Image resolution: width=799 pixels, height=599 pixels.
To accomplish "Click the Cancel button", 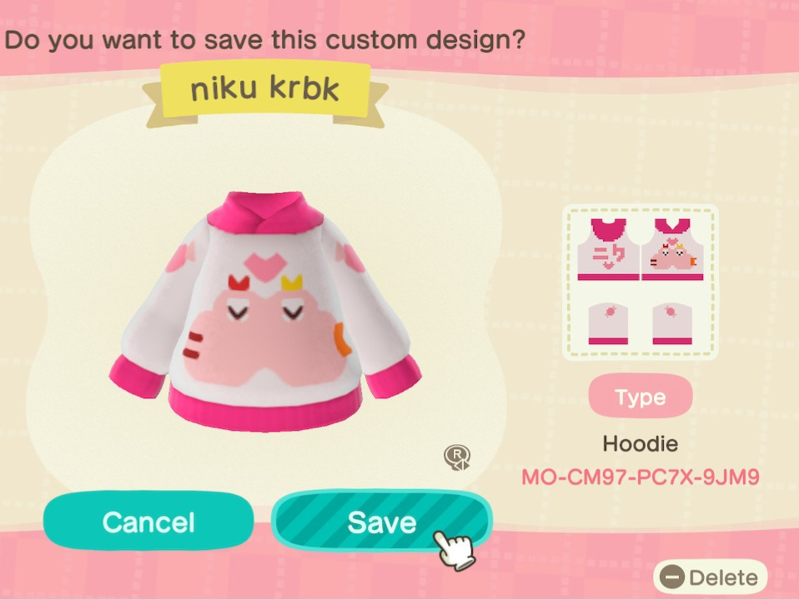I will 148,522.
